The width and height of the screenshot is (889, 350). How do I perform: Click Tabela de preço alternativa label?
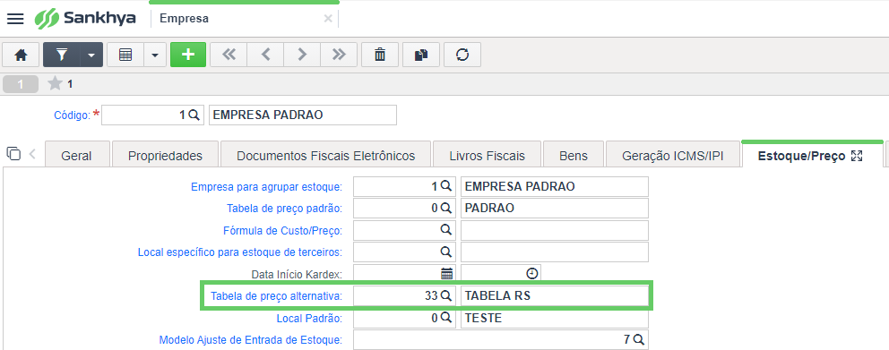coord(277,295)
